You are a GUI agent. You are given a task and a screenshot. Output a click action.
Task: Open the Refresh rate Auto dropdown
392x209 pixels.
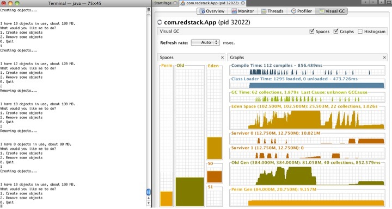[x=205, y=43]
